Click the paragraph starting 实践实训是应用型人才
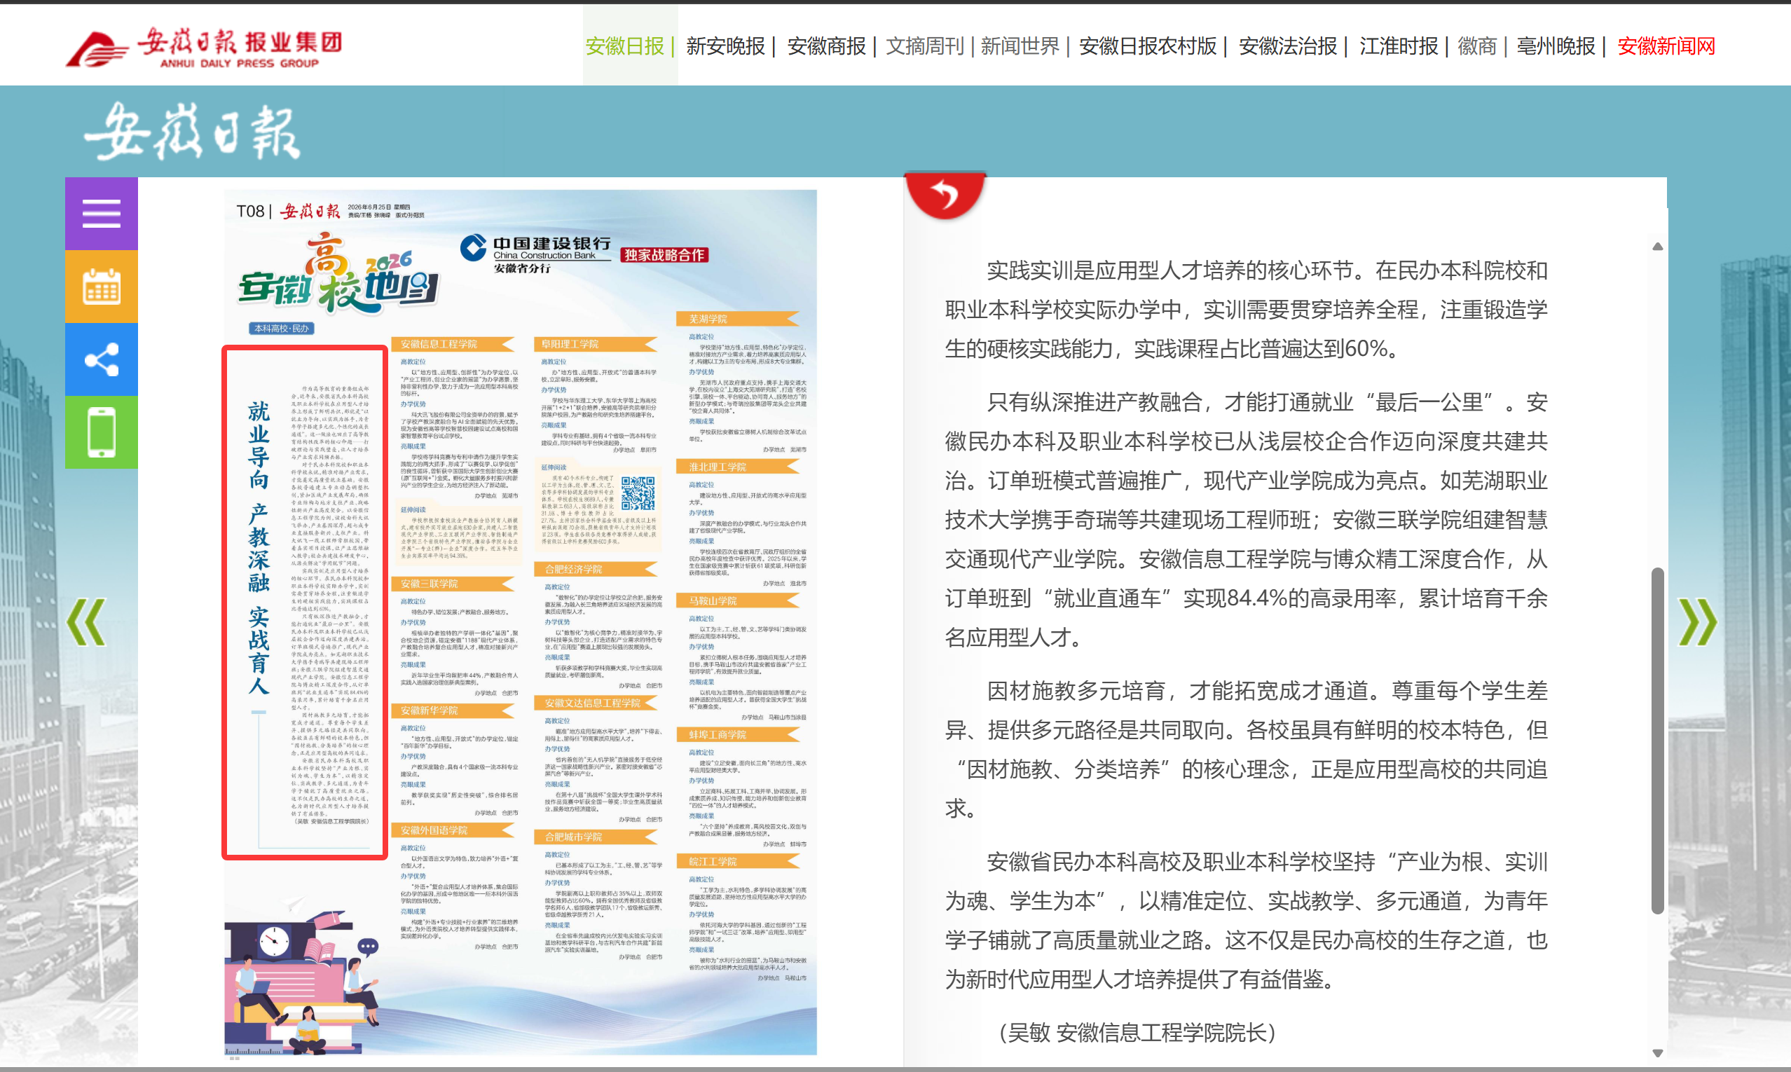This screenshot has height=1072, width=1791. coord(1247,310)
